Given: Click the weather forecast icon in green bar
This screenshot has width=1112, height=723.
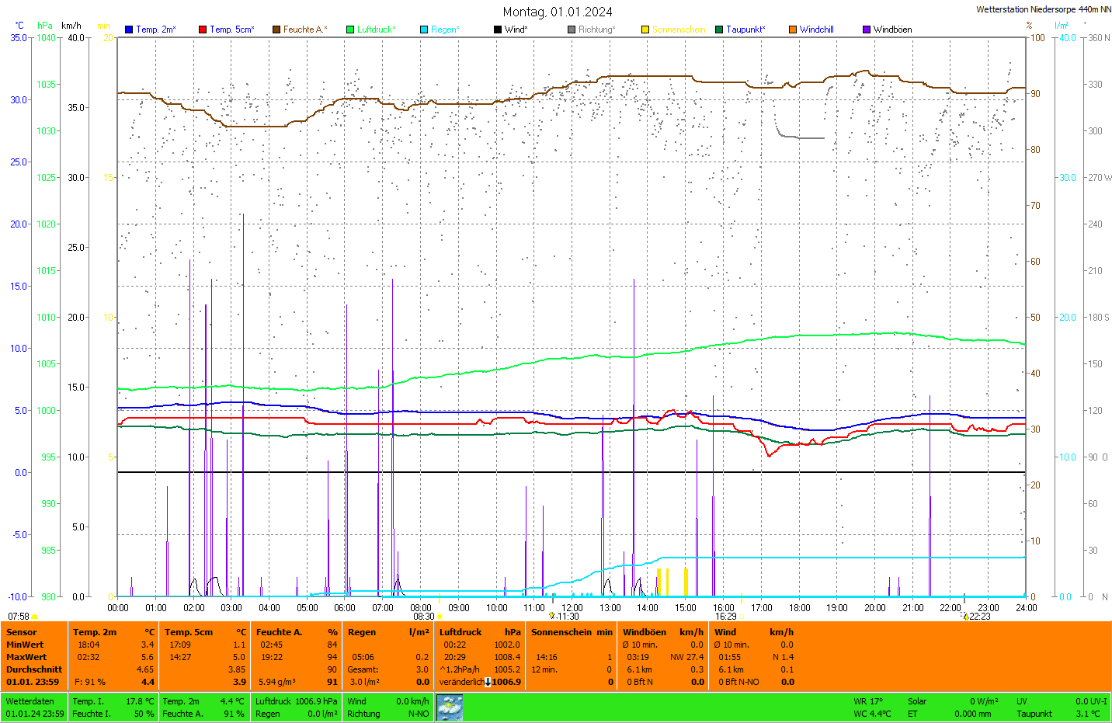Looking at the screenshot, I should (450, 707).
